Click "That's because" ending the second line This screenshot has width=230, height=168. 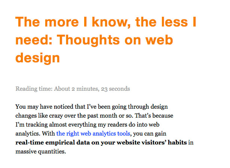pyautogui.click(x=154, y=116)
